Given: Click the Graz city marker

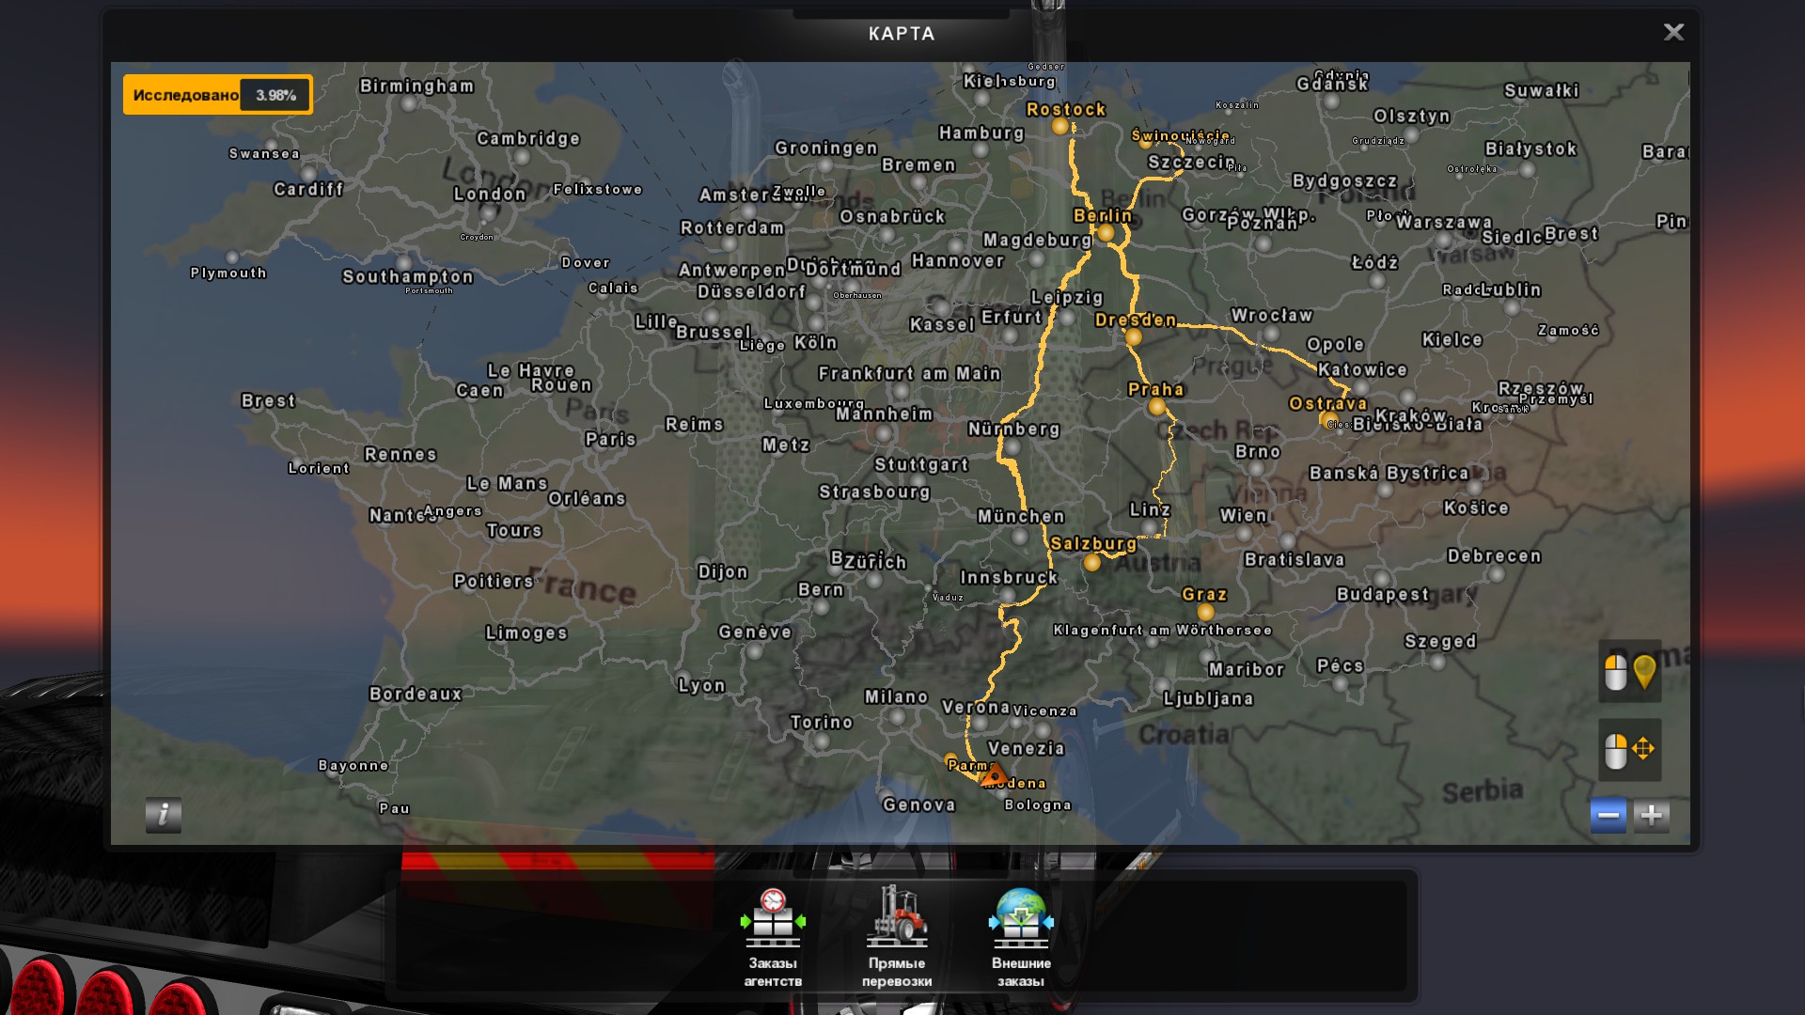Looking at the screenshot, I should click(1205, 612).
